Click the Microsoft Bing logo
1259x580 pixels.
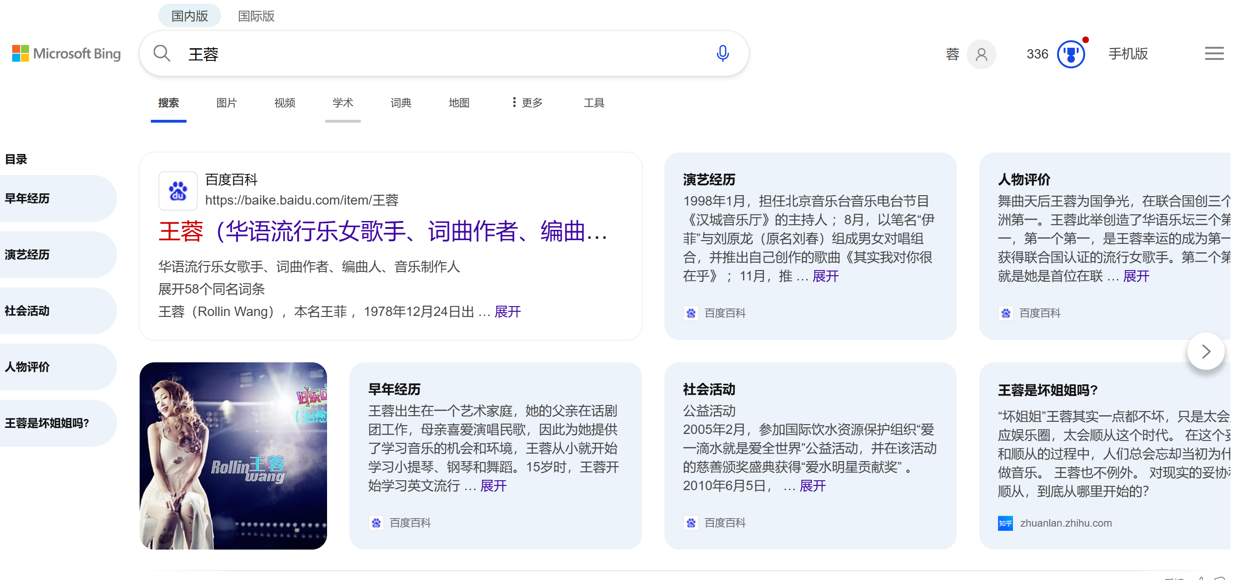(x=67, y=54)
